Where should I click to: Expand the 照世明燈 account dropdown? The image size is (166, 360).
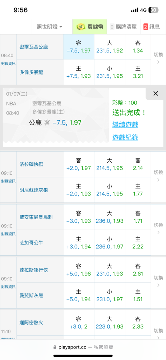tap(49, 27)
